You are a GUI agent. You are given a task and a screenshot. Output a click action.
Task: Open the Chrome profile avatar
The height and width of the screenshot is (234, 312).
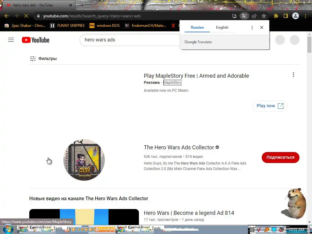pyautogui.click(x=296, y=16)
